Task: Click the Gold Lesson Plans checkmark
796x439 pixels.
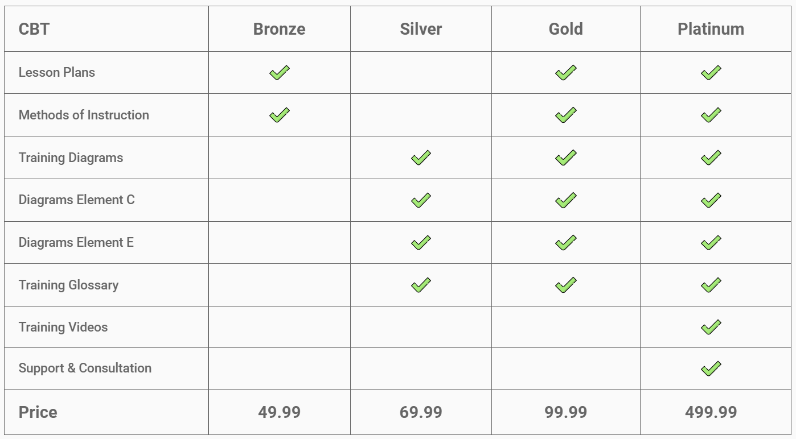Action: tap(566, 73)
